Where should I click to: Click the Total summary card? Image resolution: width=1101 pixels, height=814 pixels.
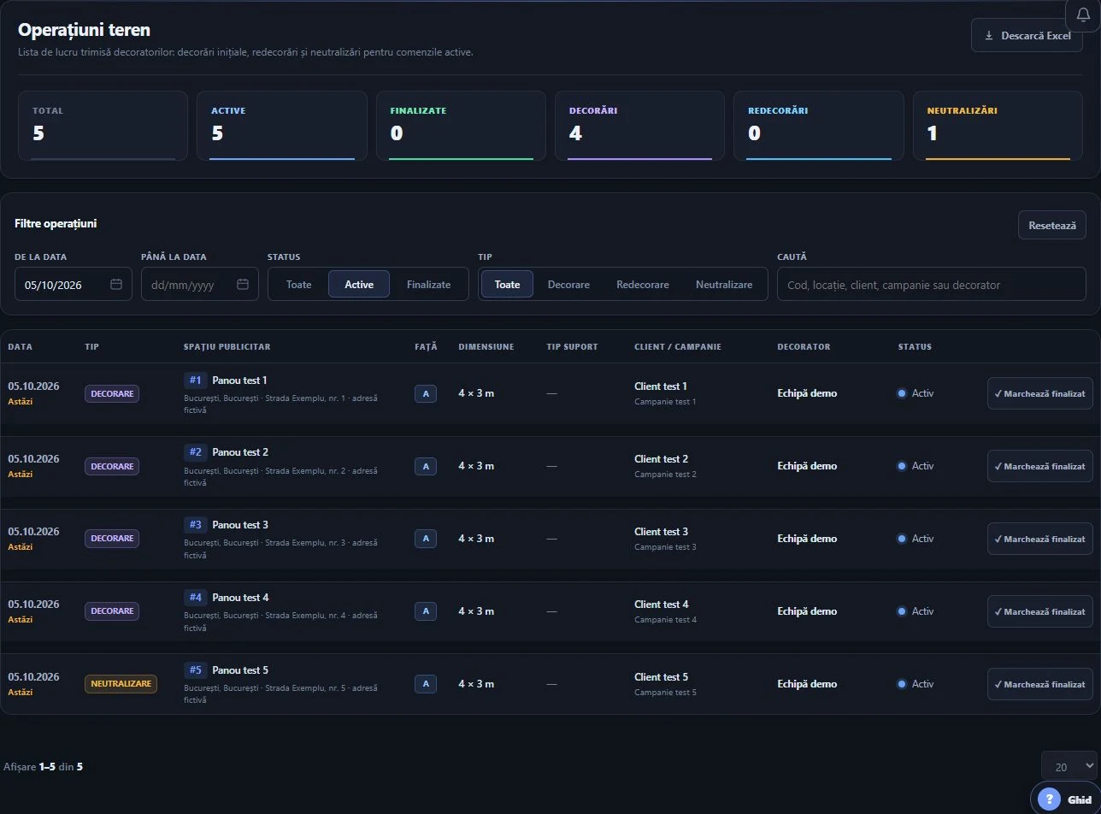click(x=103, y=126)
